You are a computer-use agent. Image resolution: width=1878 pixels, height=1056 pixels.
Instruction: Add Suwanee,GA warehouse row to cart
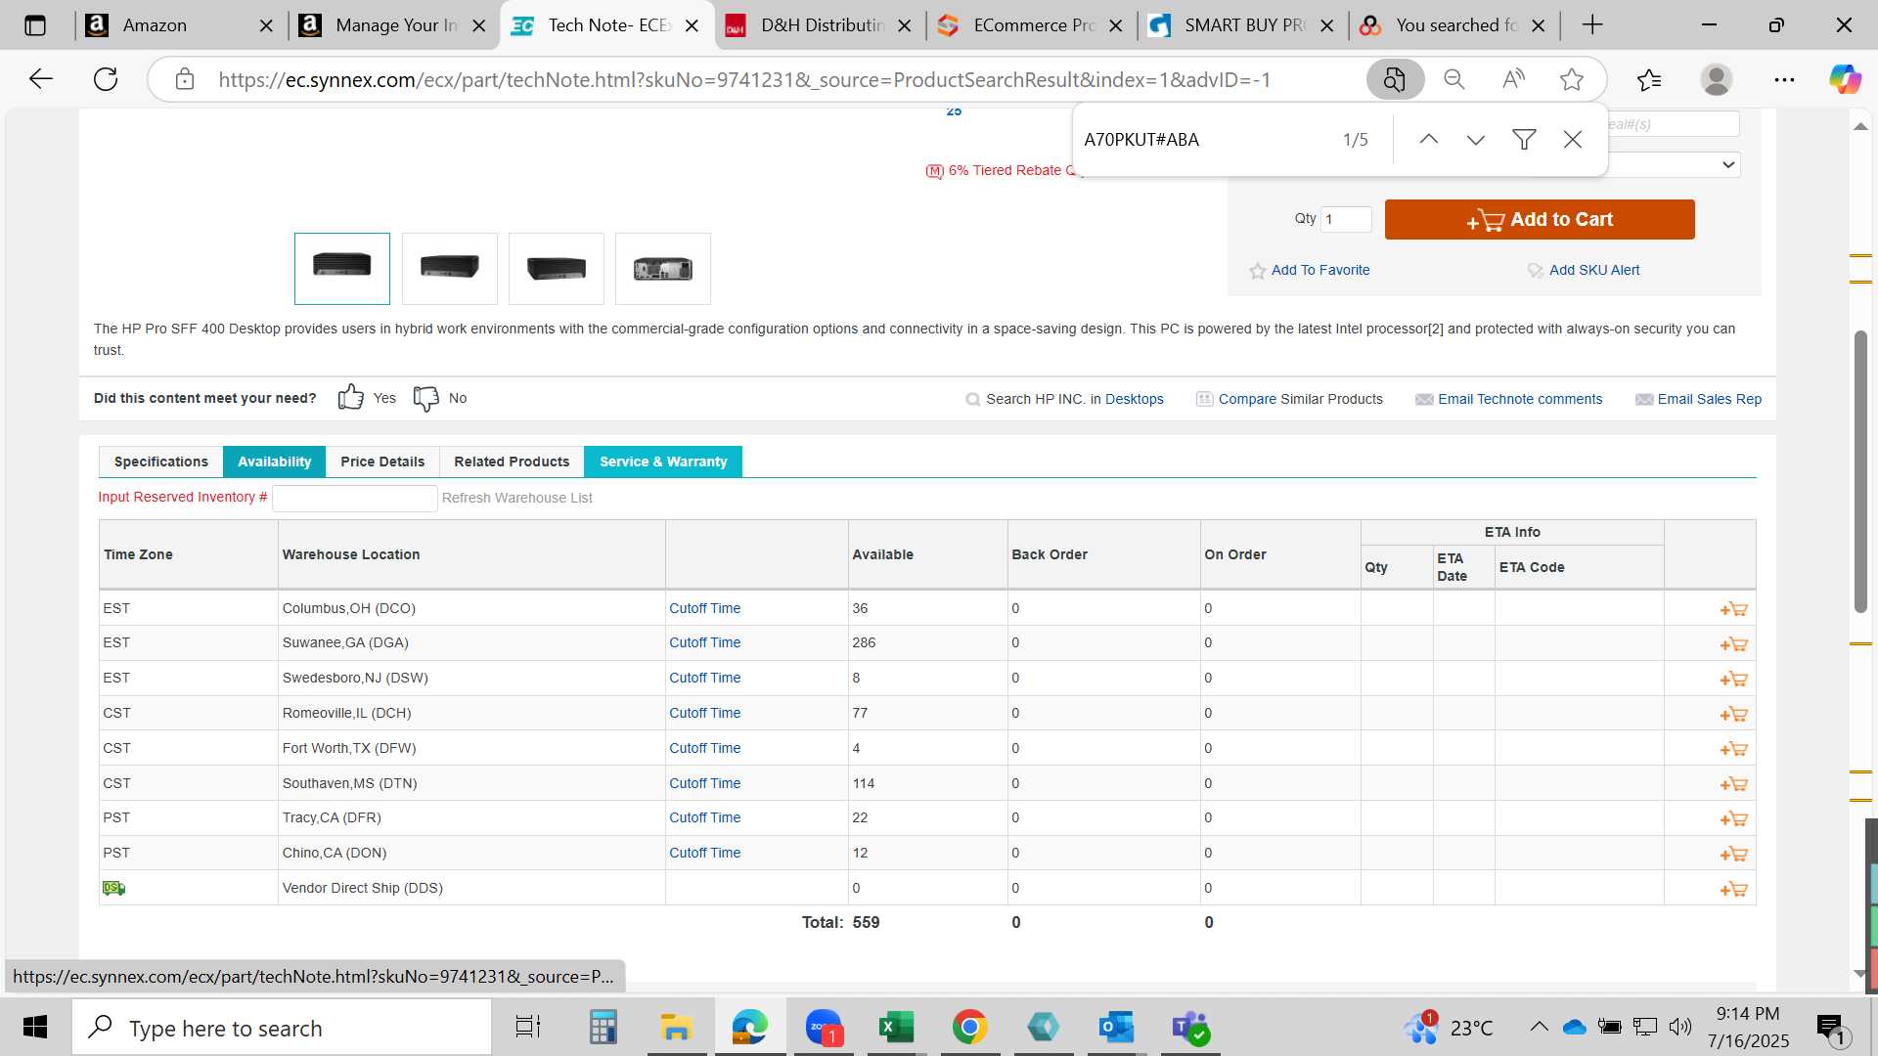[1733, 644]
